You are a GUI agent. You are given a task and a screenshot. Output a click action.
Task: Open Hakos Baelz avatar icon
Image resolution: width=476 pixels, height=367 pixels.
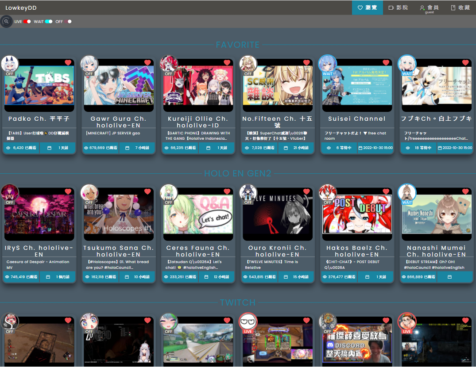click(328, 193)
